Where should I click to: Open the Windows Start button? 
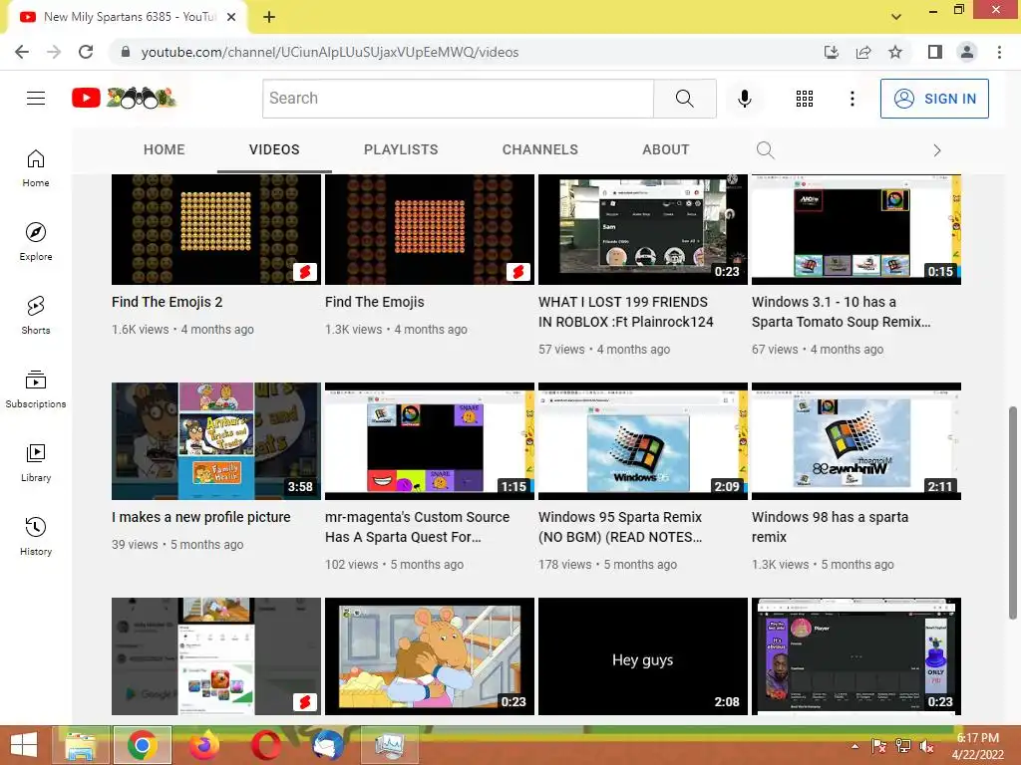[x=24, y=745]
